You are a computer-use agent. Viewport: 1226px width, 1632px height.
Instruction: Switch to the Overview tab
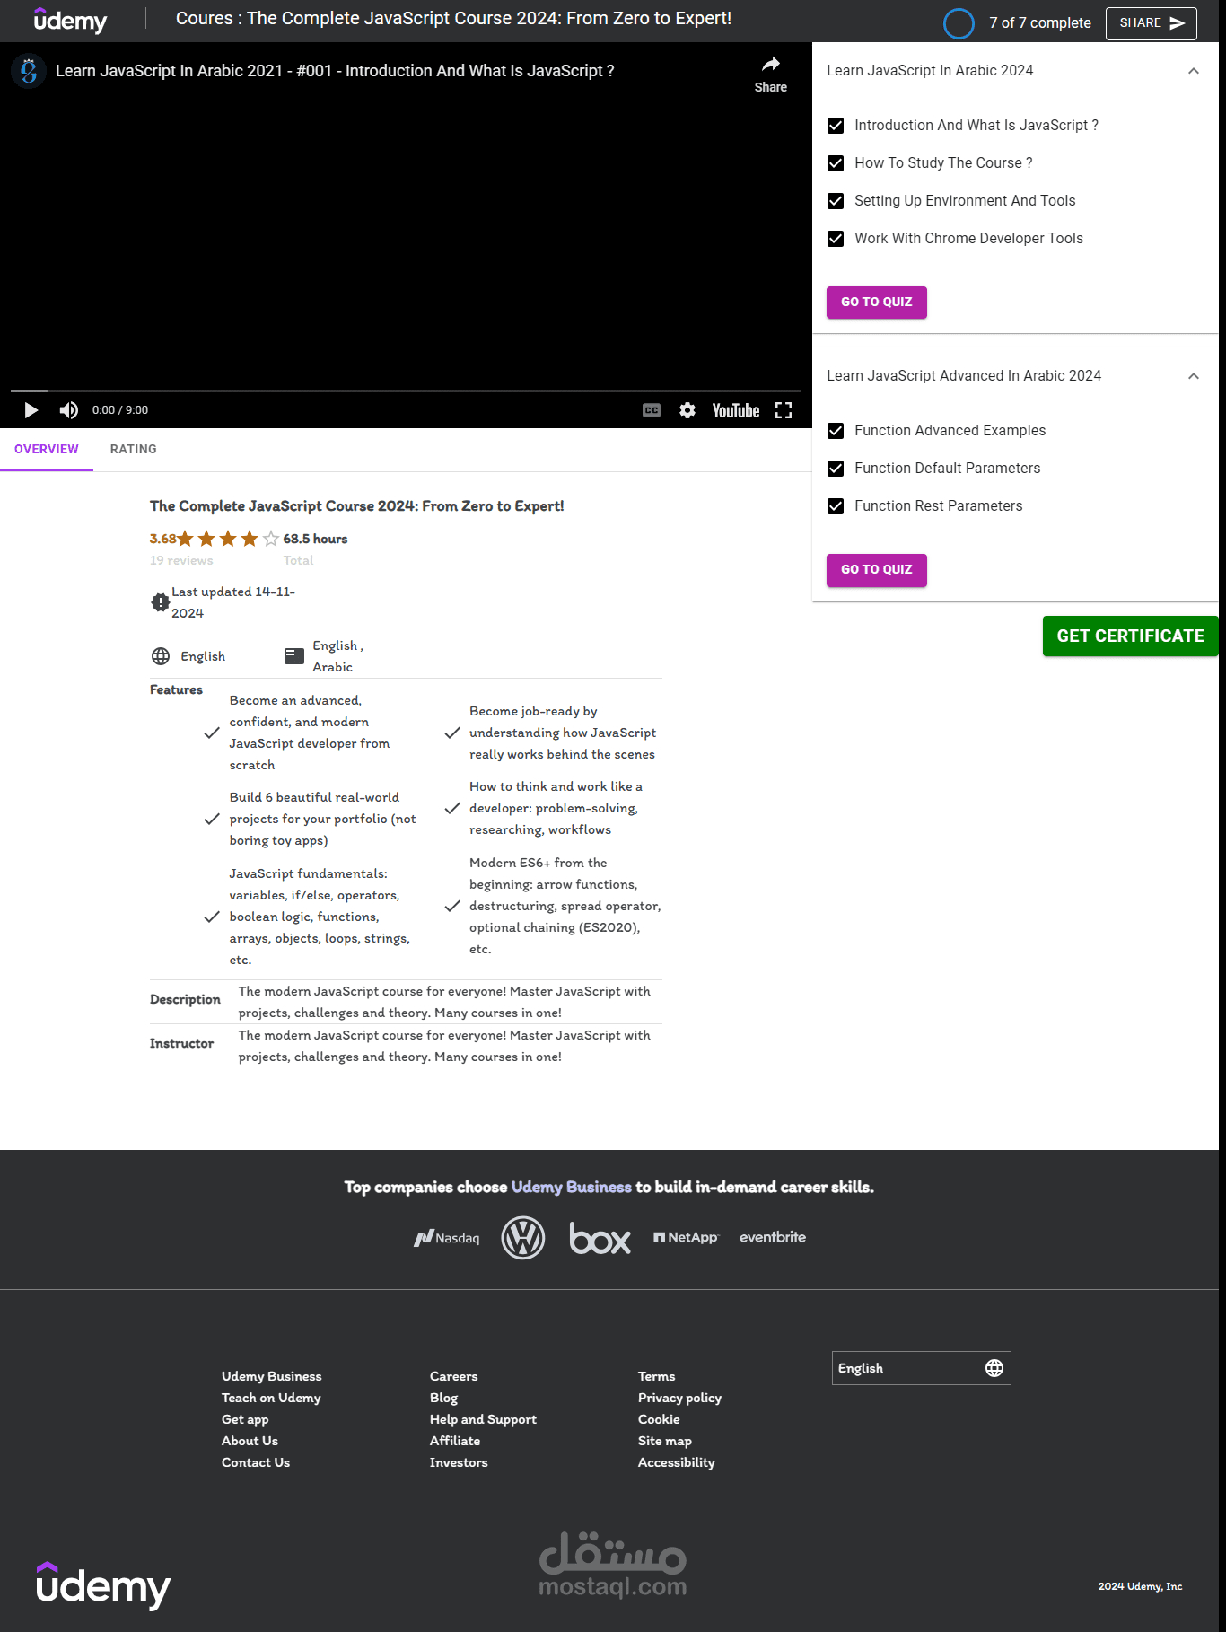pyautogui.click(x=47, y=450)
